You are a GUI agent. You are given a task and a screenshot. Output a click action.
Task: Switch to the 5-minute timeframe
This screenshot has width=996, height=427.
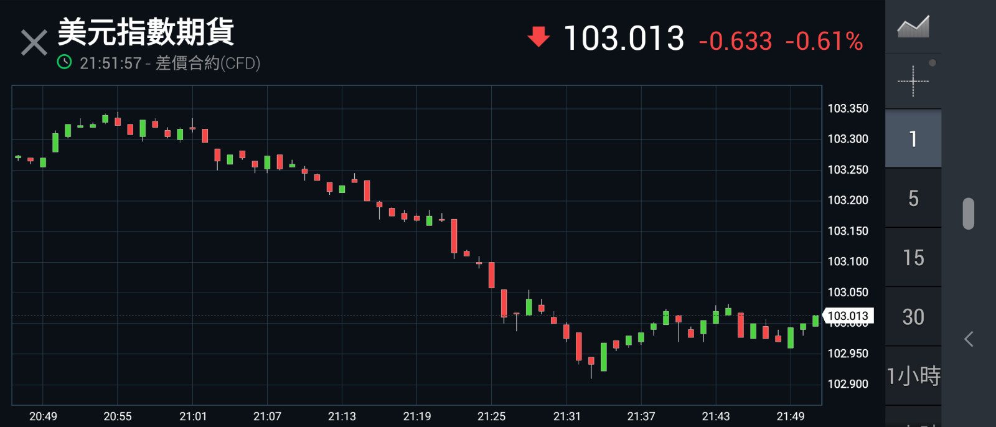[913, 199]
